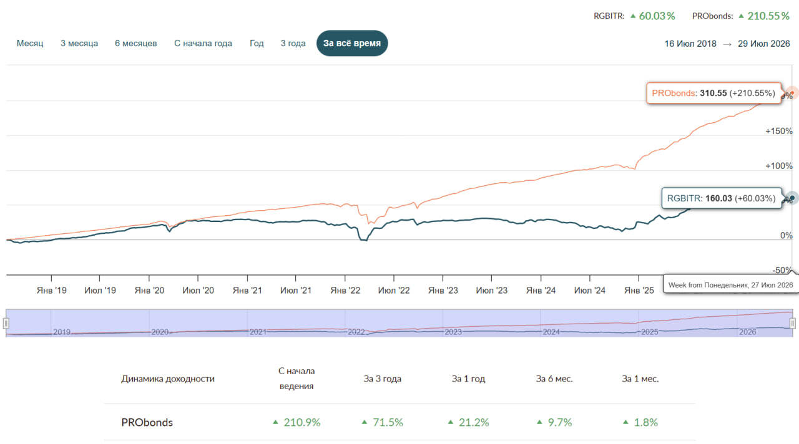The height and width of the screenshot is (444, 799).
Task: Switch chart to 3 года
Action: click(293, 43)
